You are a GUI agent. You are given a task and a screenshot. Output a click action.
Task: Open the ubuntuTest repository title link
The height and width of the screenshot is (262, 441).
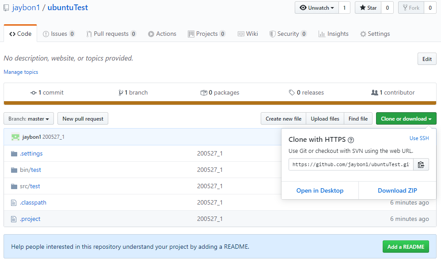point(68,8)
